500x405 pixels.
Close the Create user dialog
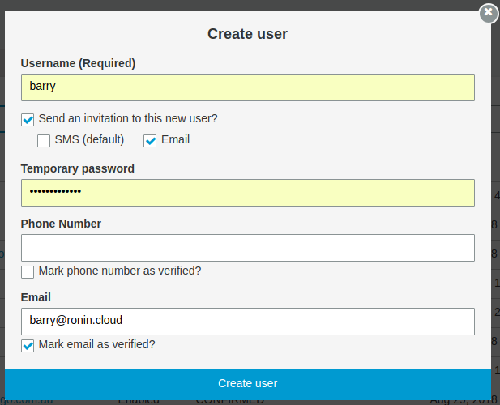click(489, 13)
